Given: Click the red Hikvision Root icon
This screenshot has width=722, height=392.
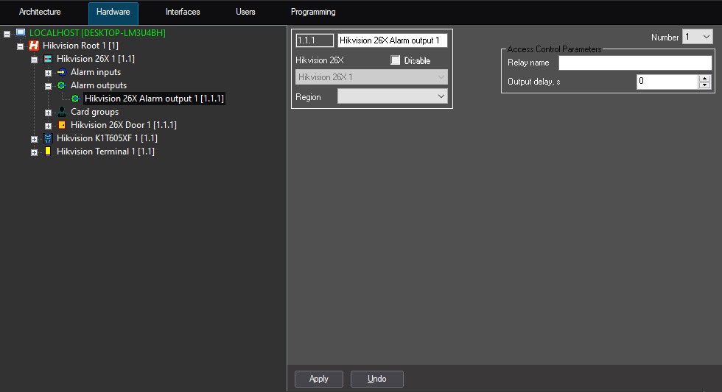Looking at the screenshot, I should pos(34,46).
